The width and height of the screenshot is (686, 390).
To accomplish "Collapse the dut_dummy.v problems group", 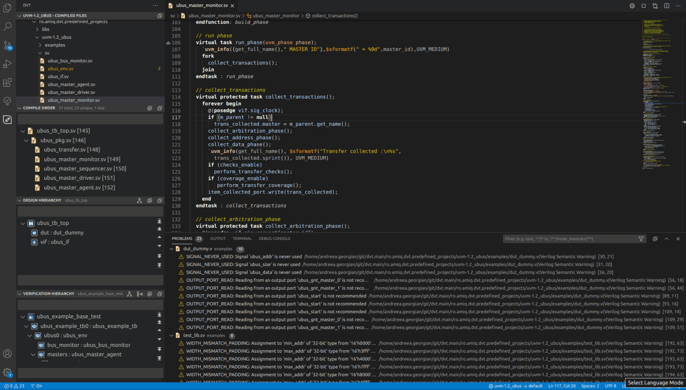I will pos(172,249).
